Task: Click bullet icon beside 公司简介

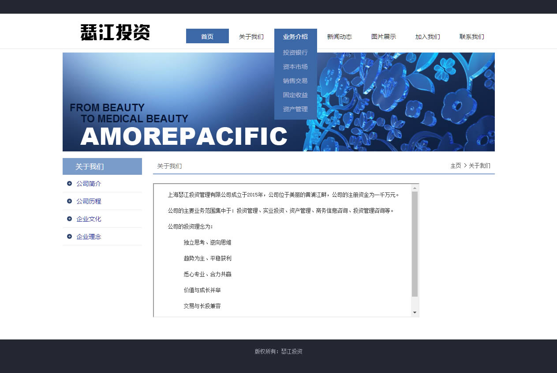Action: pyautogui.click(x=70, y=184)
